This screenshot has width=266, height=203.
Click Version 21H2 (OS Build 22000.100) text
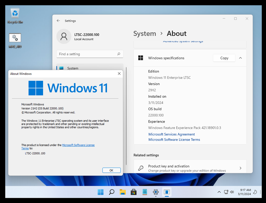click(42, 108)
